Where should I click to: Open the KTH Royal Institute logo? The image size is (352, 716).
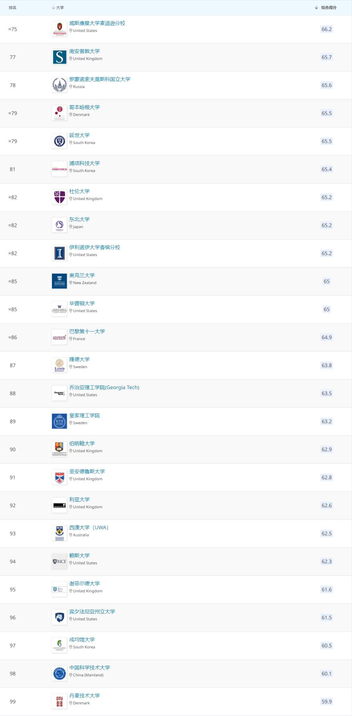coord(60,421)
